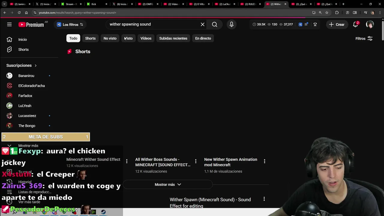Image resolution: width=384 pixels, height=216 pixels.
Task: Open the browser zoom magnifier icon
Action: click(x=320, y=13)
